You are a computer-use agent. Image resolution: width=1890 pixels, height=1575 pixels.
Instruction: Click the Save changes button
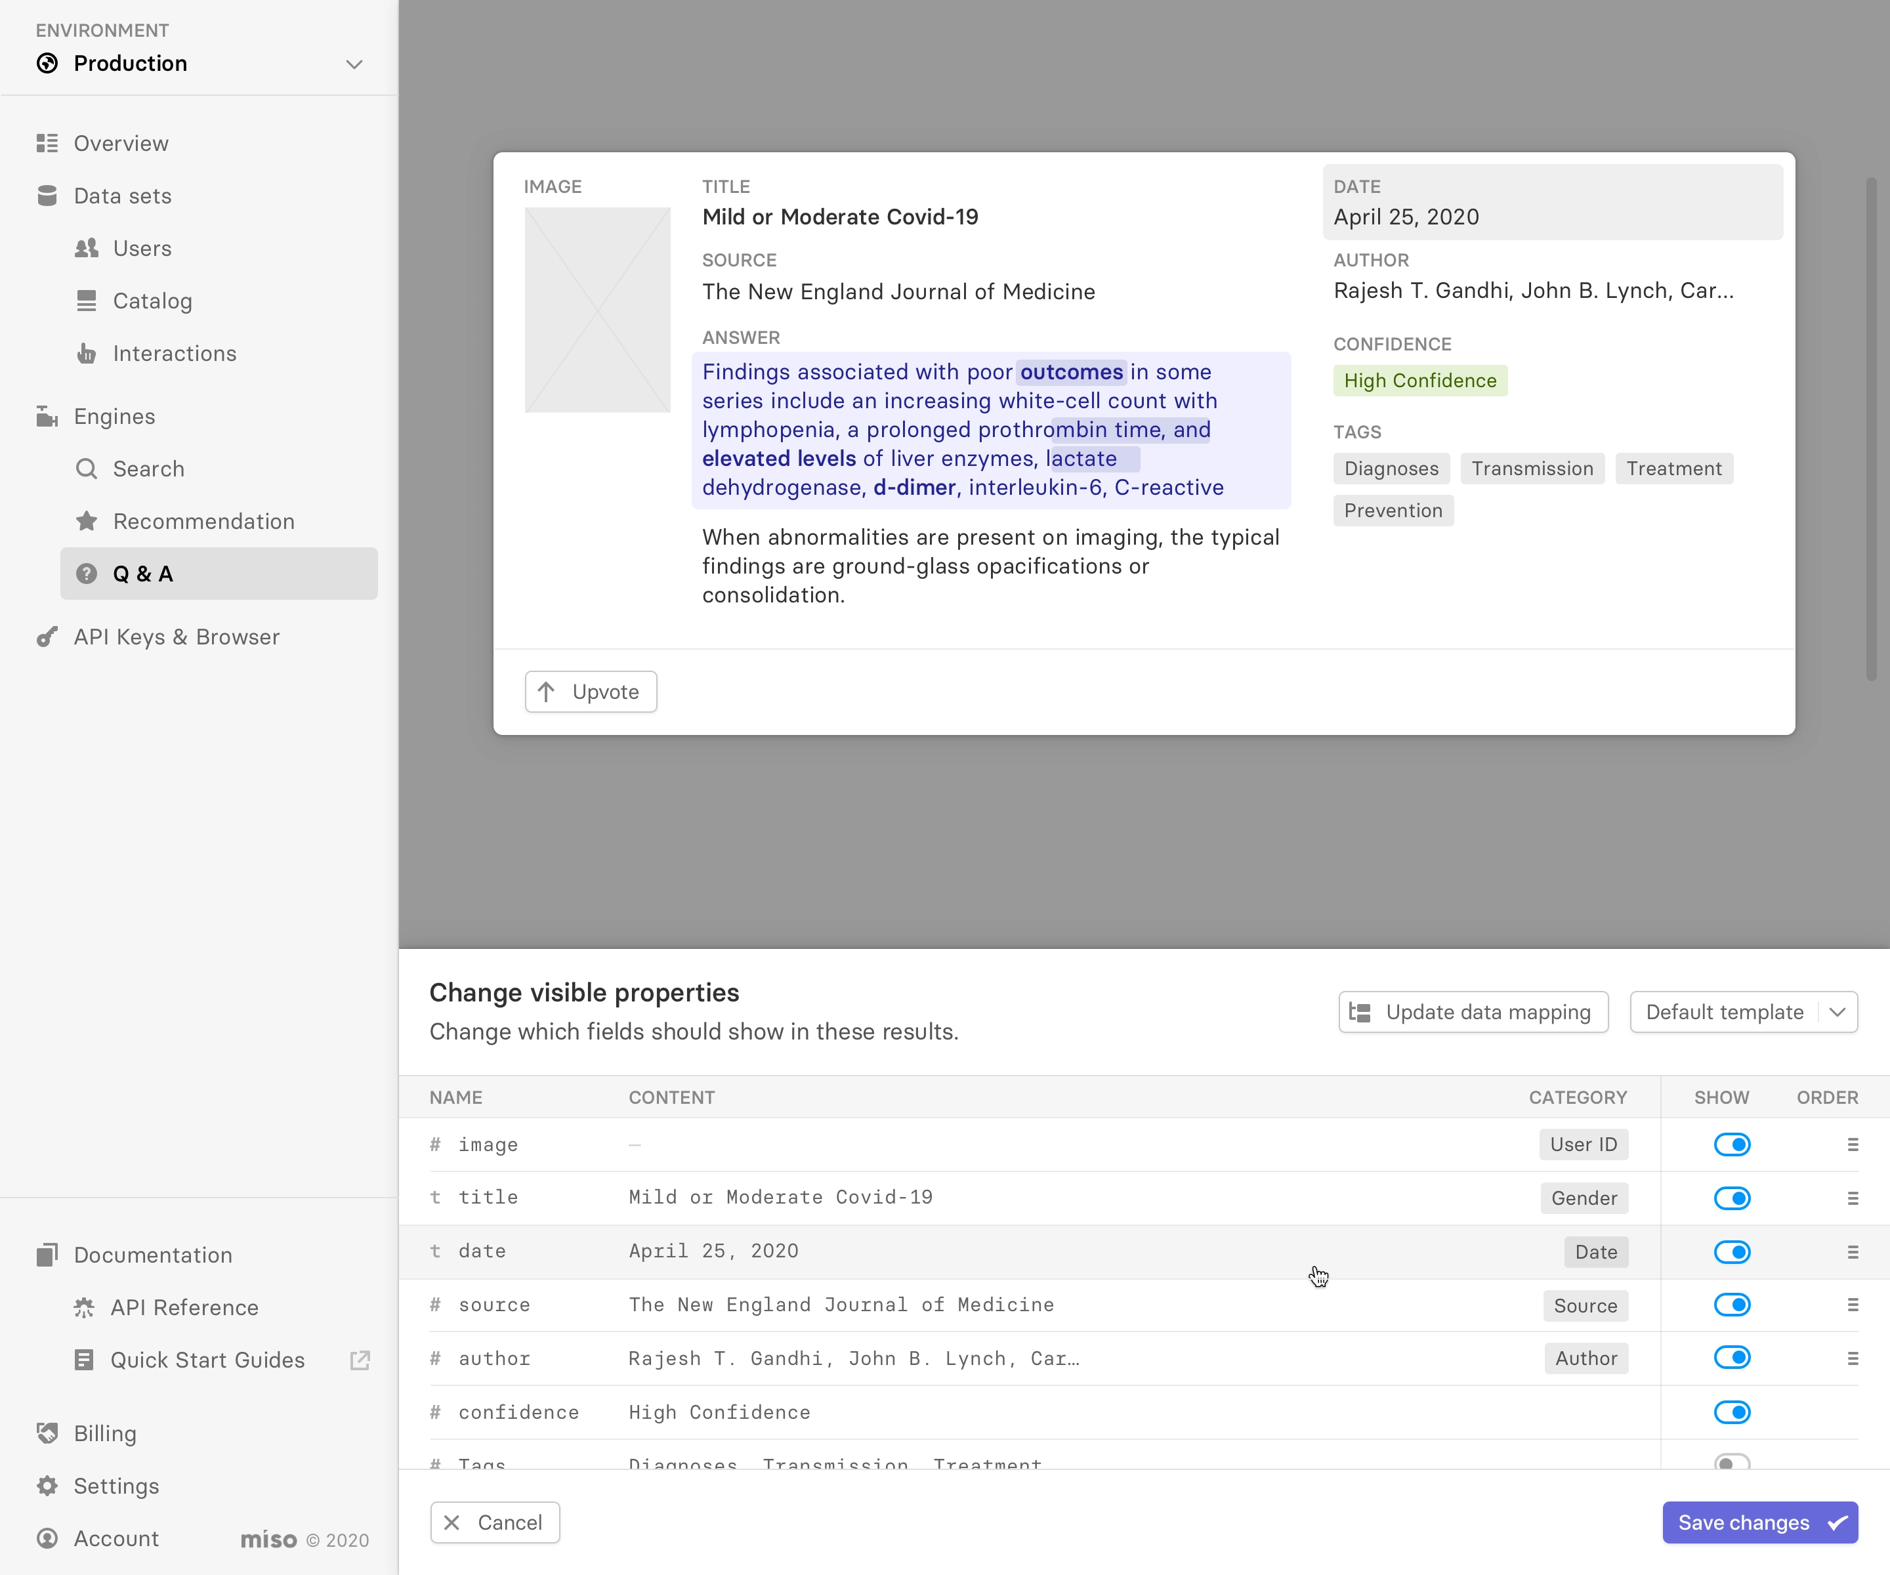tap(1759, 1522)
